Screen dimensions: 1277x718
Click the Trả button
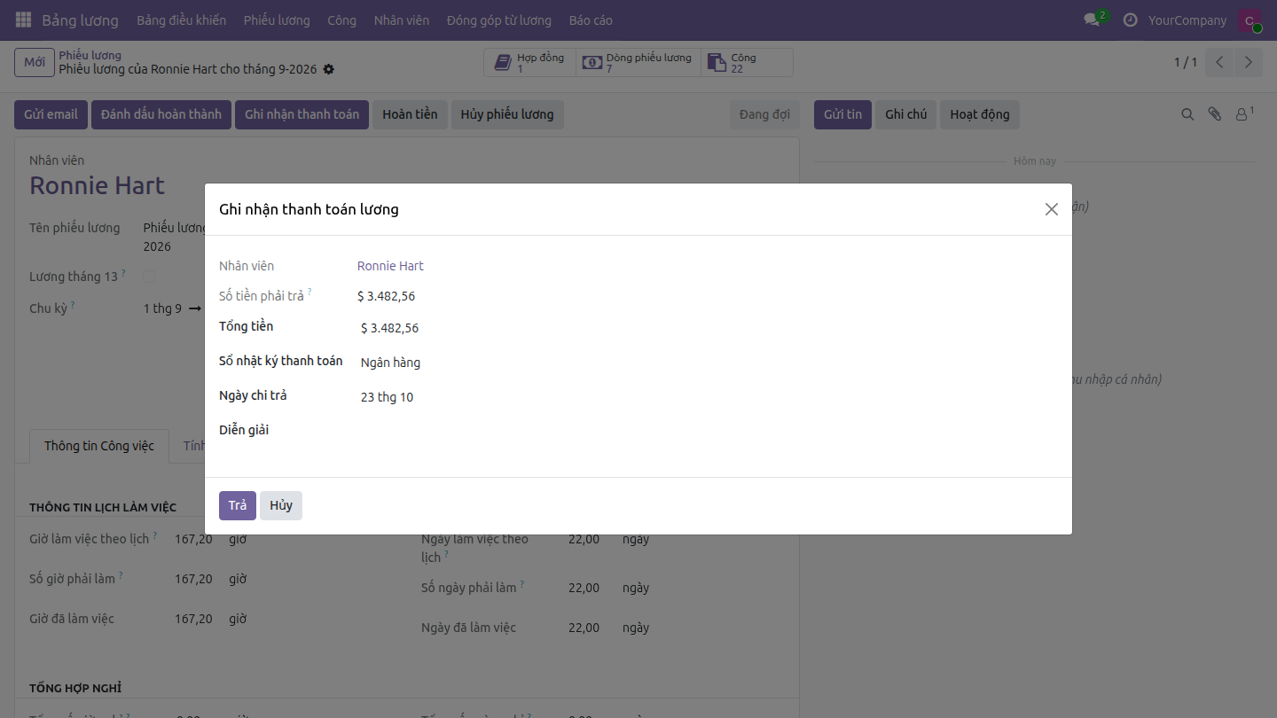(x=238, y=505)
